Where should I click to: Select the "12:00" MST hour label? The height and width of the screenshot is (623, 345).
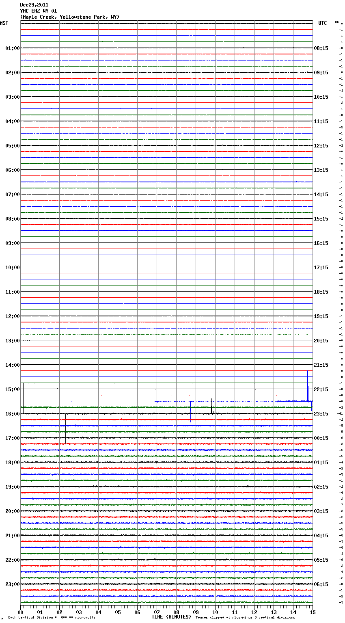(x=13, y=316)
